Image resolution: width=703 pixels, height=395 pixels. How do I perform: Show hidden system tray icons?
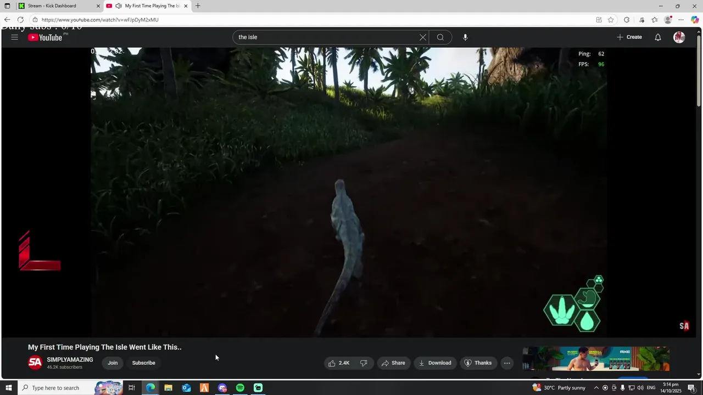tap(596, 388)
